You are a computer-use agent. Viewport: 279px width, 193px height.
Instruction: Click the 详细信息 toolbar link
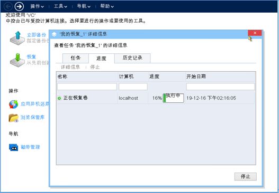point(70,67)
